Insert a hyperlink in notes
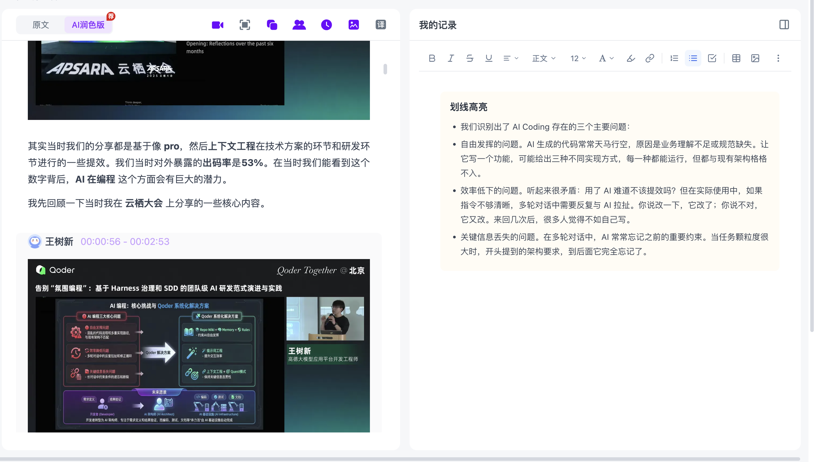The width and height of the screenshot is (815, 462). point(650,58)
